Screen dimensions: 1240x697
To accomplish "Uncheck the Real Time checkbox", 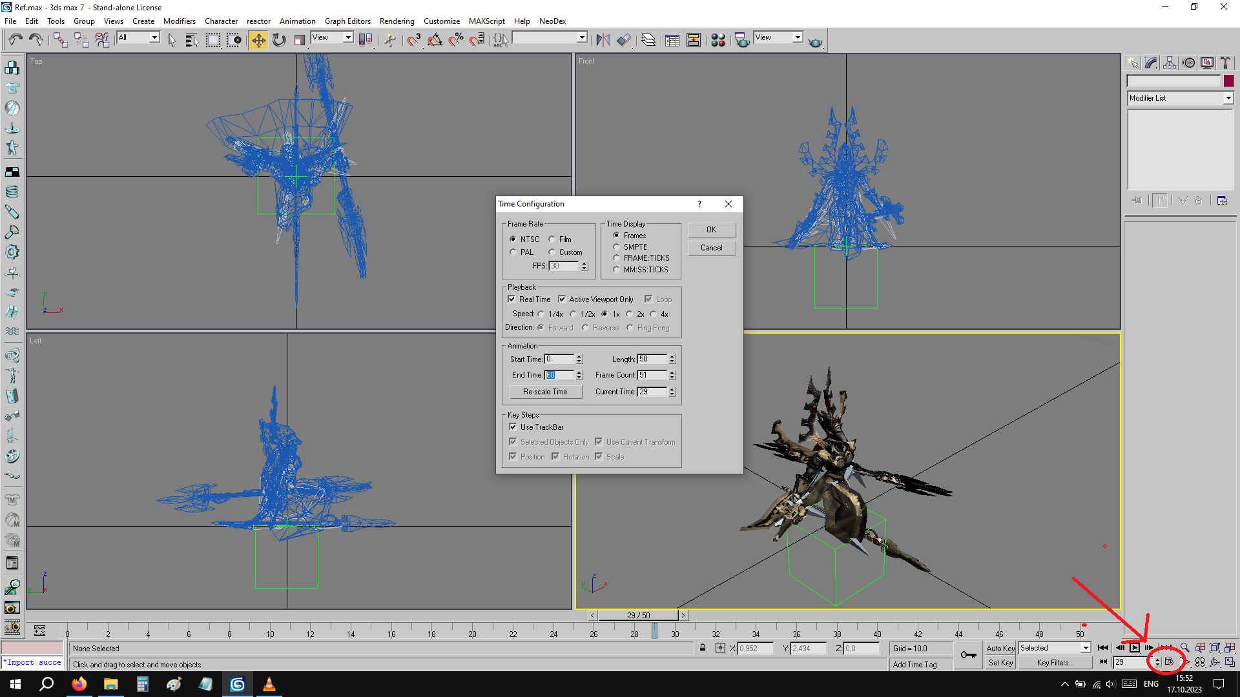I will pyautogui.click(x=512, y=299).
